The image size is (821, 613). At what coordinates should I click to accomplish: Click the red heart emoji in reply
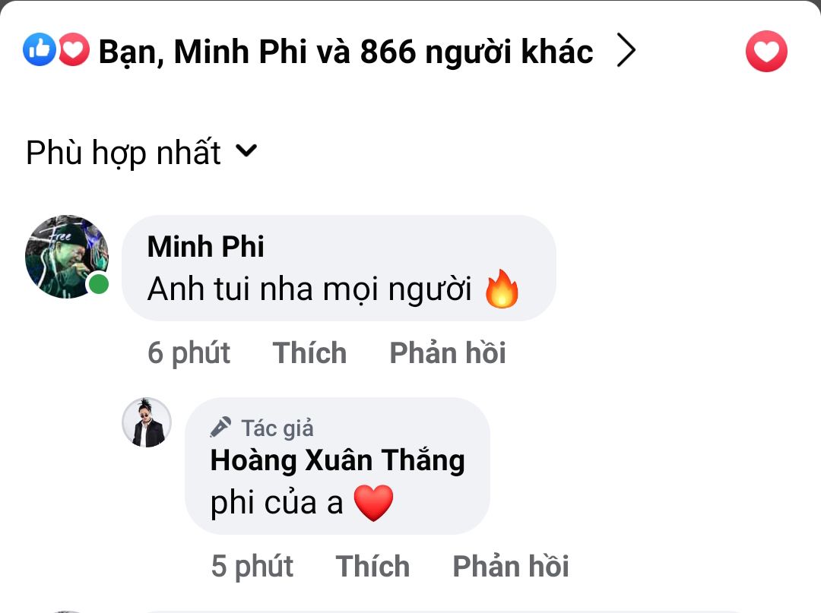(373, 503)
